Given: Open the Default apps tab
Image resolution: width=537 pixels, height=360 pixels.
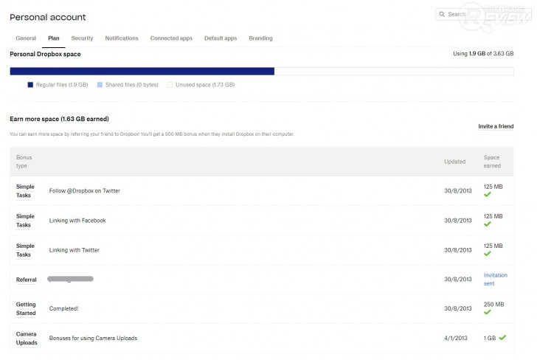Looking at the screenshot, I should [221, 38].
